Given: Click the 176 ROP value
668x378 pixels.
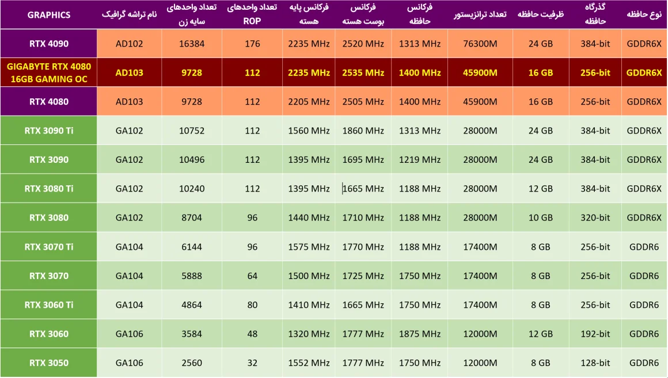Looking at the screenshot, I should 252,43.
